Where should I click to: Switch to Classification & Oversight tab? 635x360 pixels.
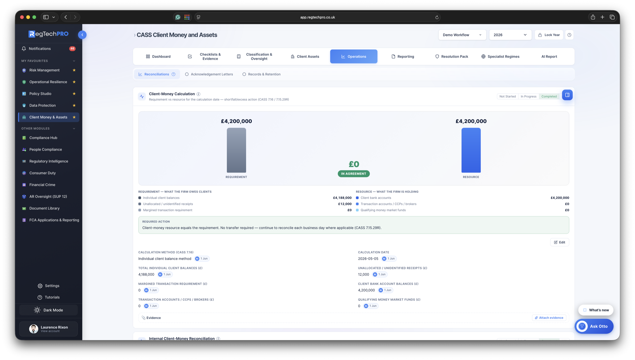[255, 56]
